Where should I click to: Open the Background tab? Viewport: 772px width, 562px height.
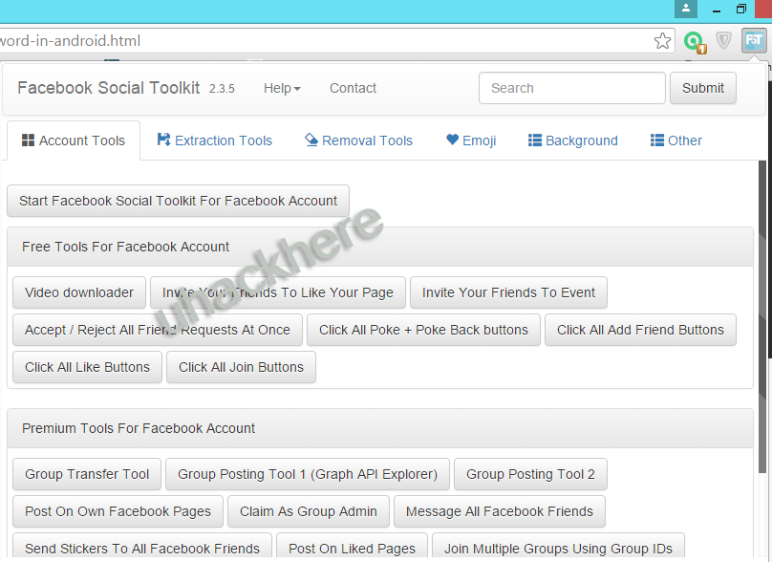coord(572,140)
